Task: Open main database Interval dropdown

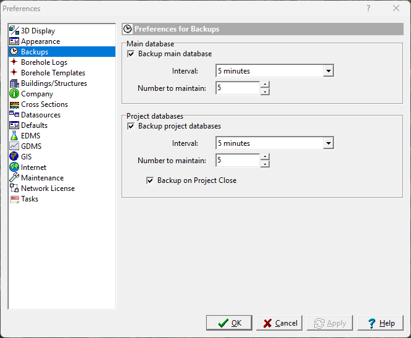Action: point(328,71)
